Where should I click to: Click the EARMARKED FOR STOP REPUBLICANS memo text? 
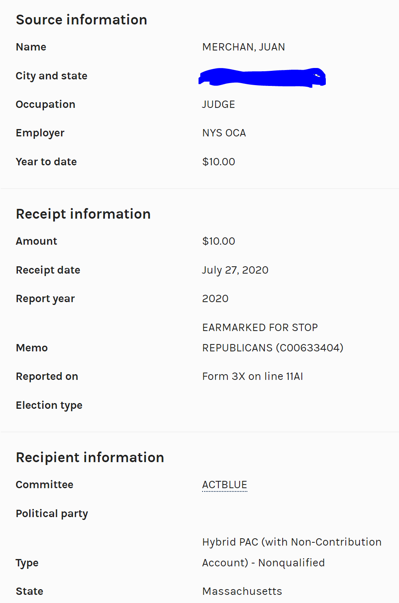[273, 338]
